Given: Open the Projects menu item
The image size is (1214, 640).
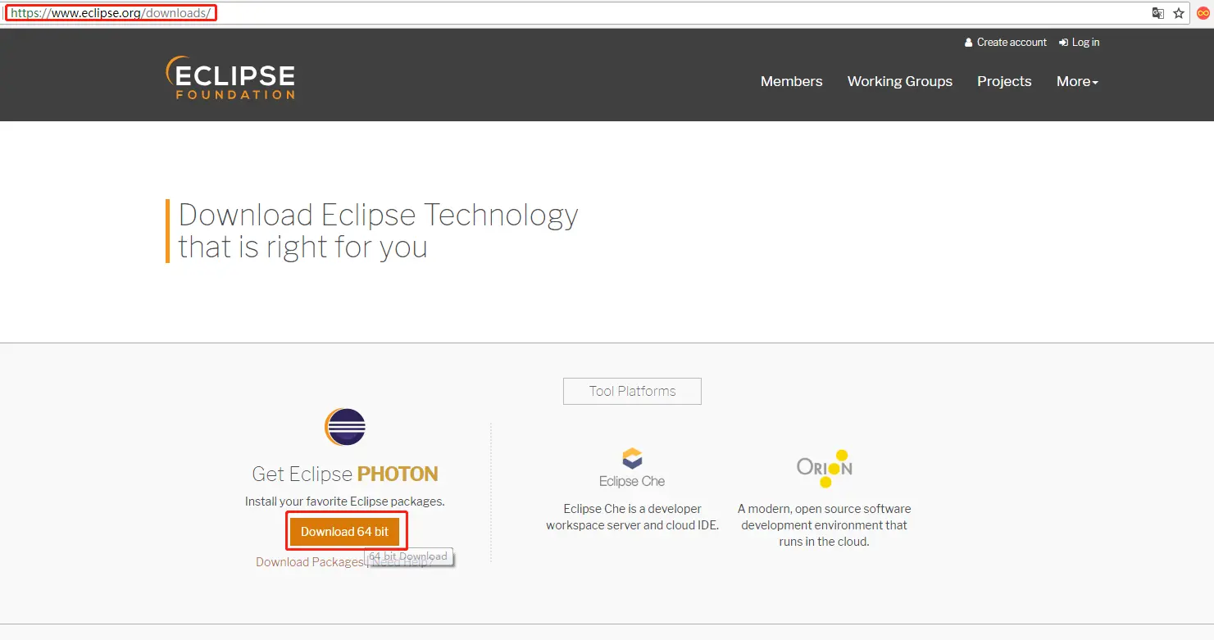Looking at the screenshot, I should (x=1004, y=81).
